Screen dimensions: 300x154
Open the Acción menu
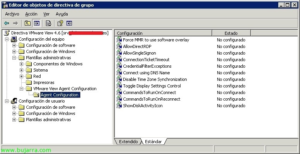[x=31, y=14]
